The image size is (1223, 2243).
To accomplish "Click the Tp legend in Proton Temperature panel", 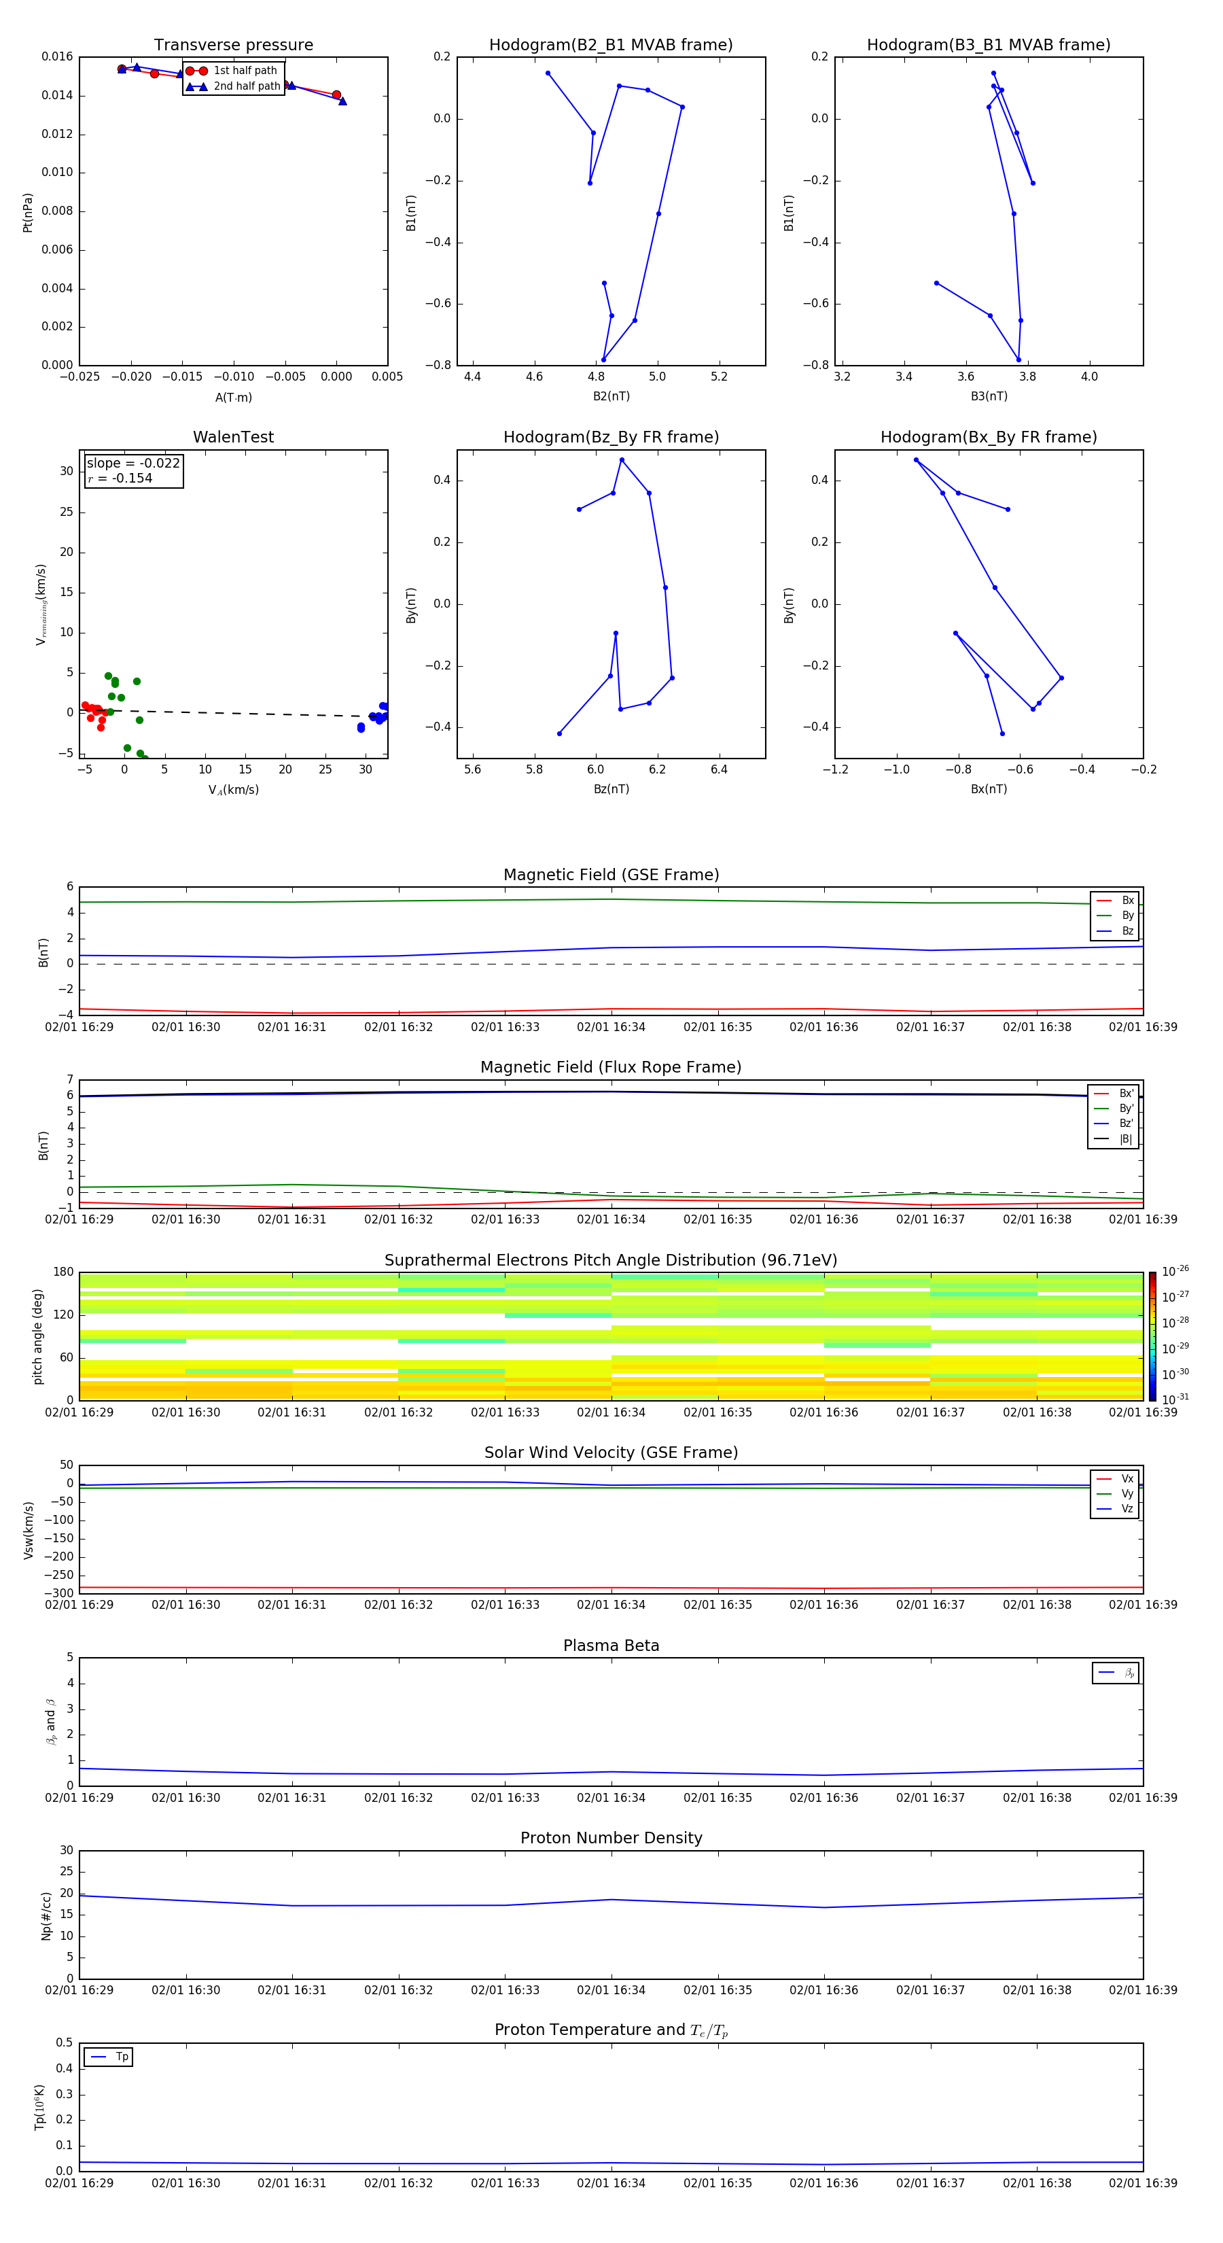I will pos(109,2057).
